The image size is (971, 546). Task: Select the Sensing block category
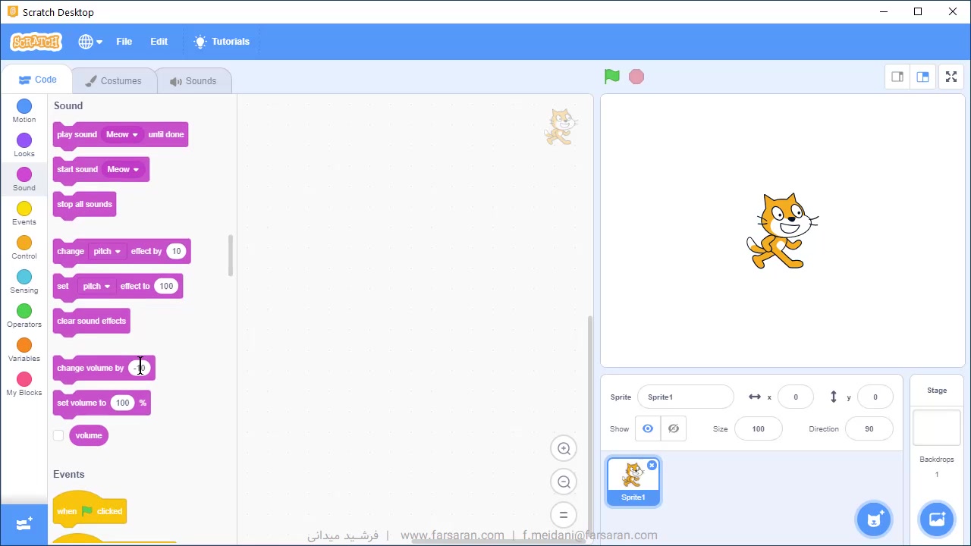coord(24,281)
